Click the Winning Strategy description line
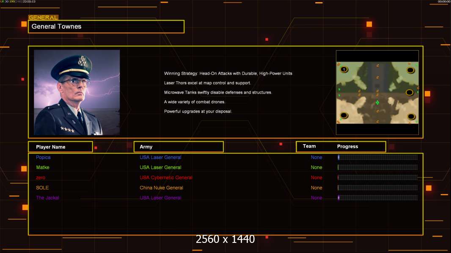451x253 pixels. 228,73
